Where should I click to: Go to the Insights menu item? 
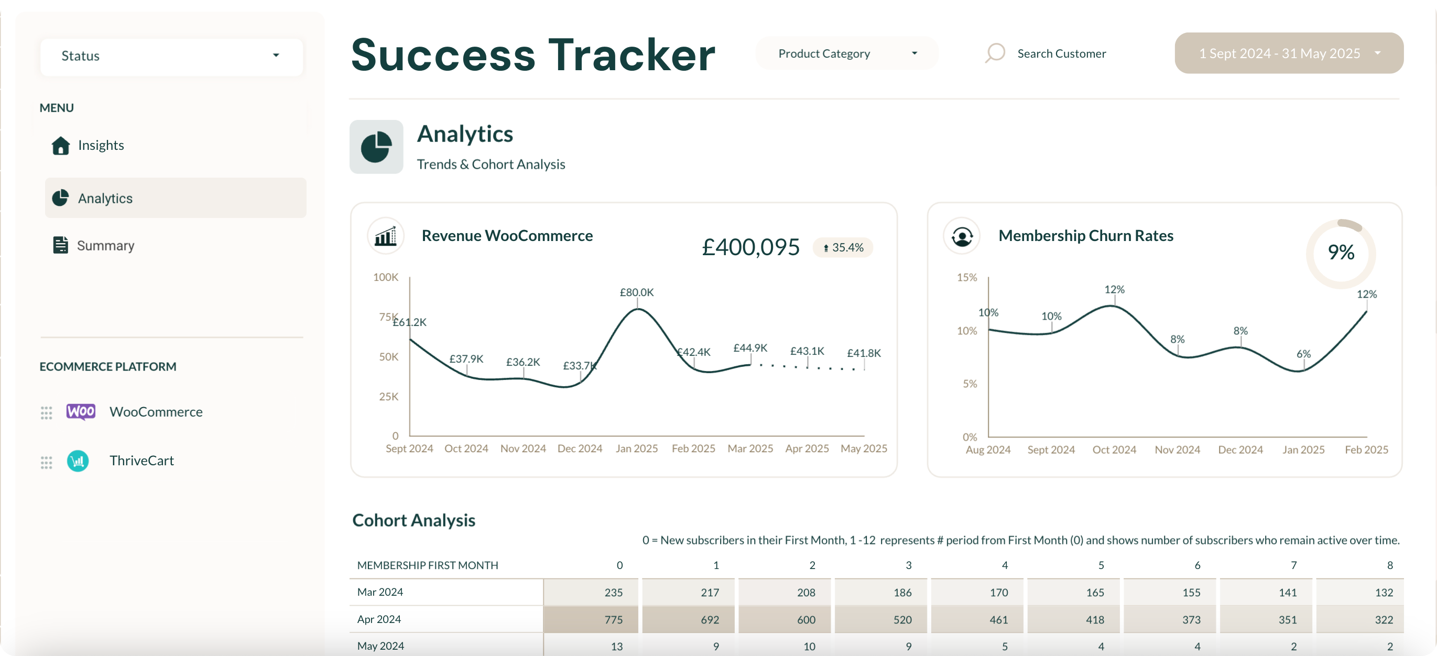pos(101,146)
